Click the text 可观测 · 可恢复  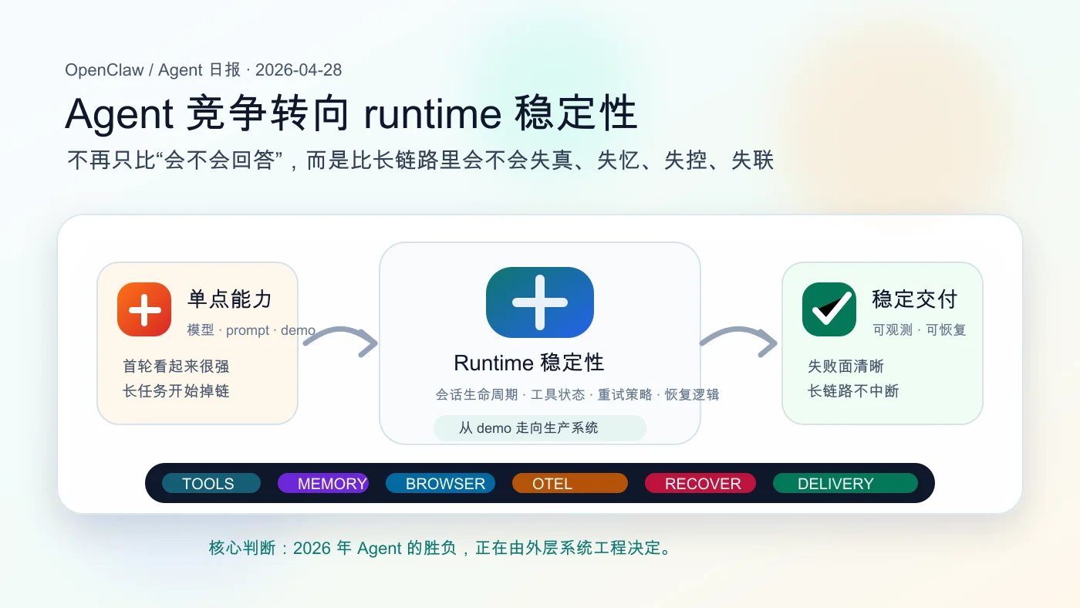920,330
